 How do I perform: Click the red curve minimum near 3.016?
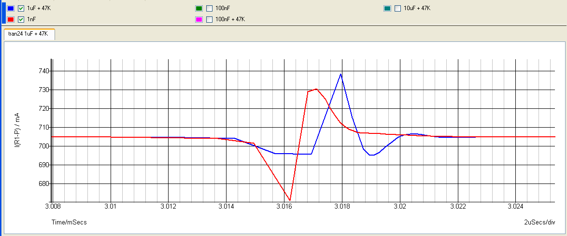[x=290, y=200]
